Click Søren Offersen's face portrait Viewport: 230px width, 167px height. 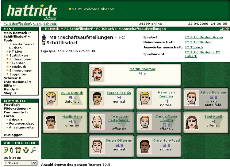(97, 146)
